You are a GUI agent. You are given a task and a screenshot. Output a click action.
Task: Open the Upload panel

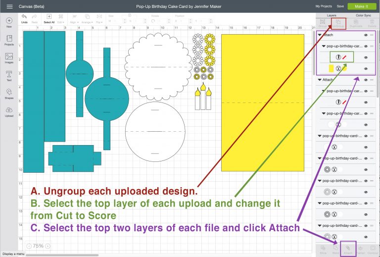coord(9,112)
